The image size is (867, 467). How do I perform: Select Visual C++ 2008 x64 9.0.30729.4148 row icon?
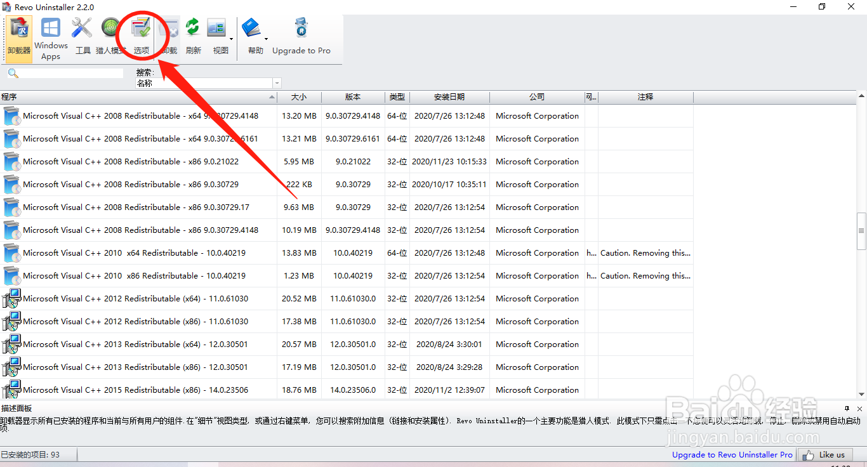12,116
